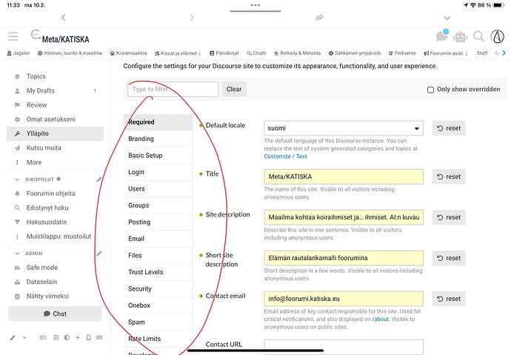
Task: Click the empty Contact URL field
Action: click(344, 347)
